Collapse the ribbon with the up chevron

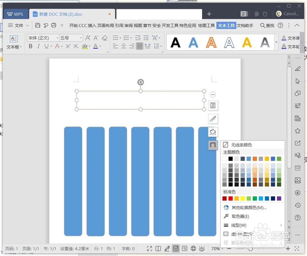(297, 25)
